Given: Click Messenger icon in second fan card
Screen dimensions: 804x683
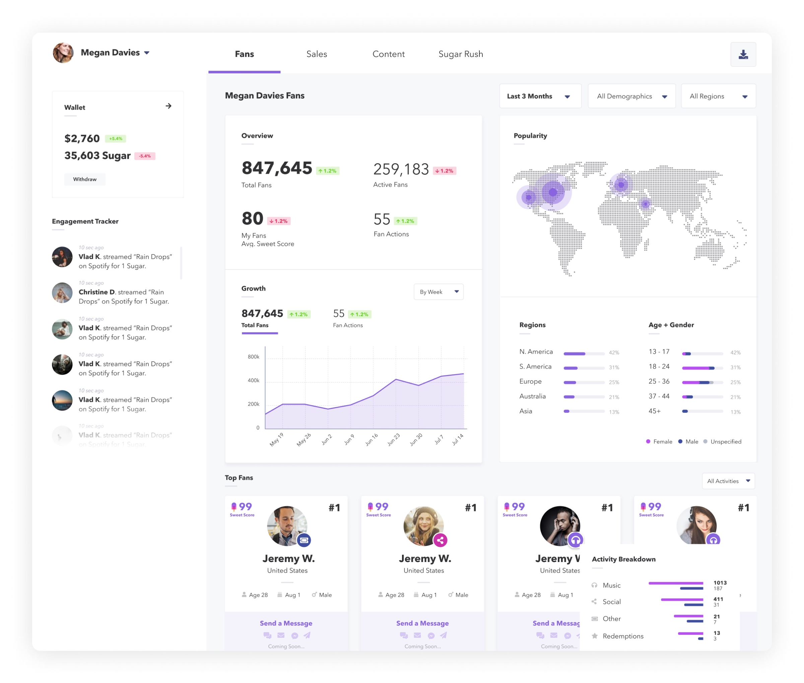Looking at the screenshot, I should (x=431, y=635).
